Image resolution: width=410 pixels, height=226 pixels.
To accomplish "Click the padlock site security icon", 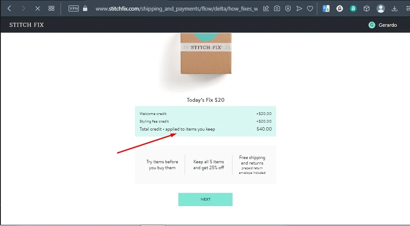I will tap(85, 8).
